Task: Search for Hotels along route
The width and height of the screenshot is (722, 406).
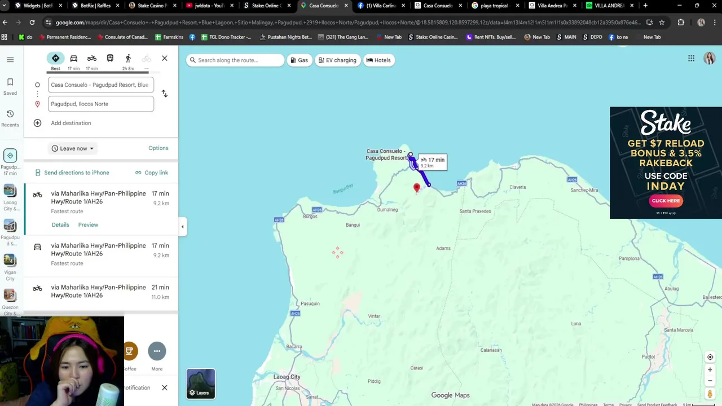Action: pos(378,60)
